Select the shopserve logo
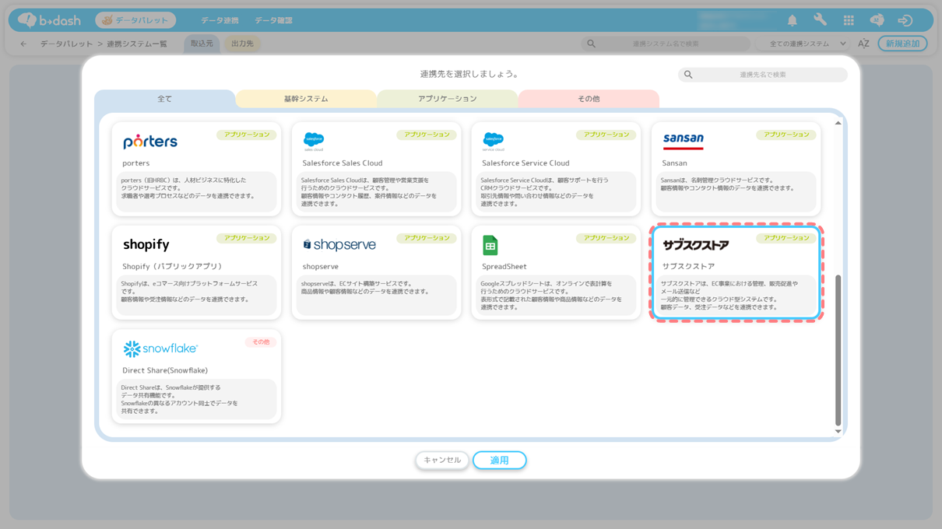Image resolution: width=942 pixels, height=529 pixels. point(339,244)
